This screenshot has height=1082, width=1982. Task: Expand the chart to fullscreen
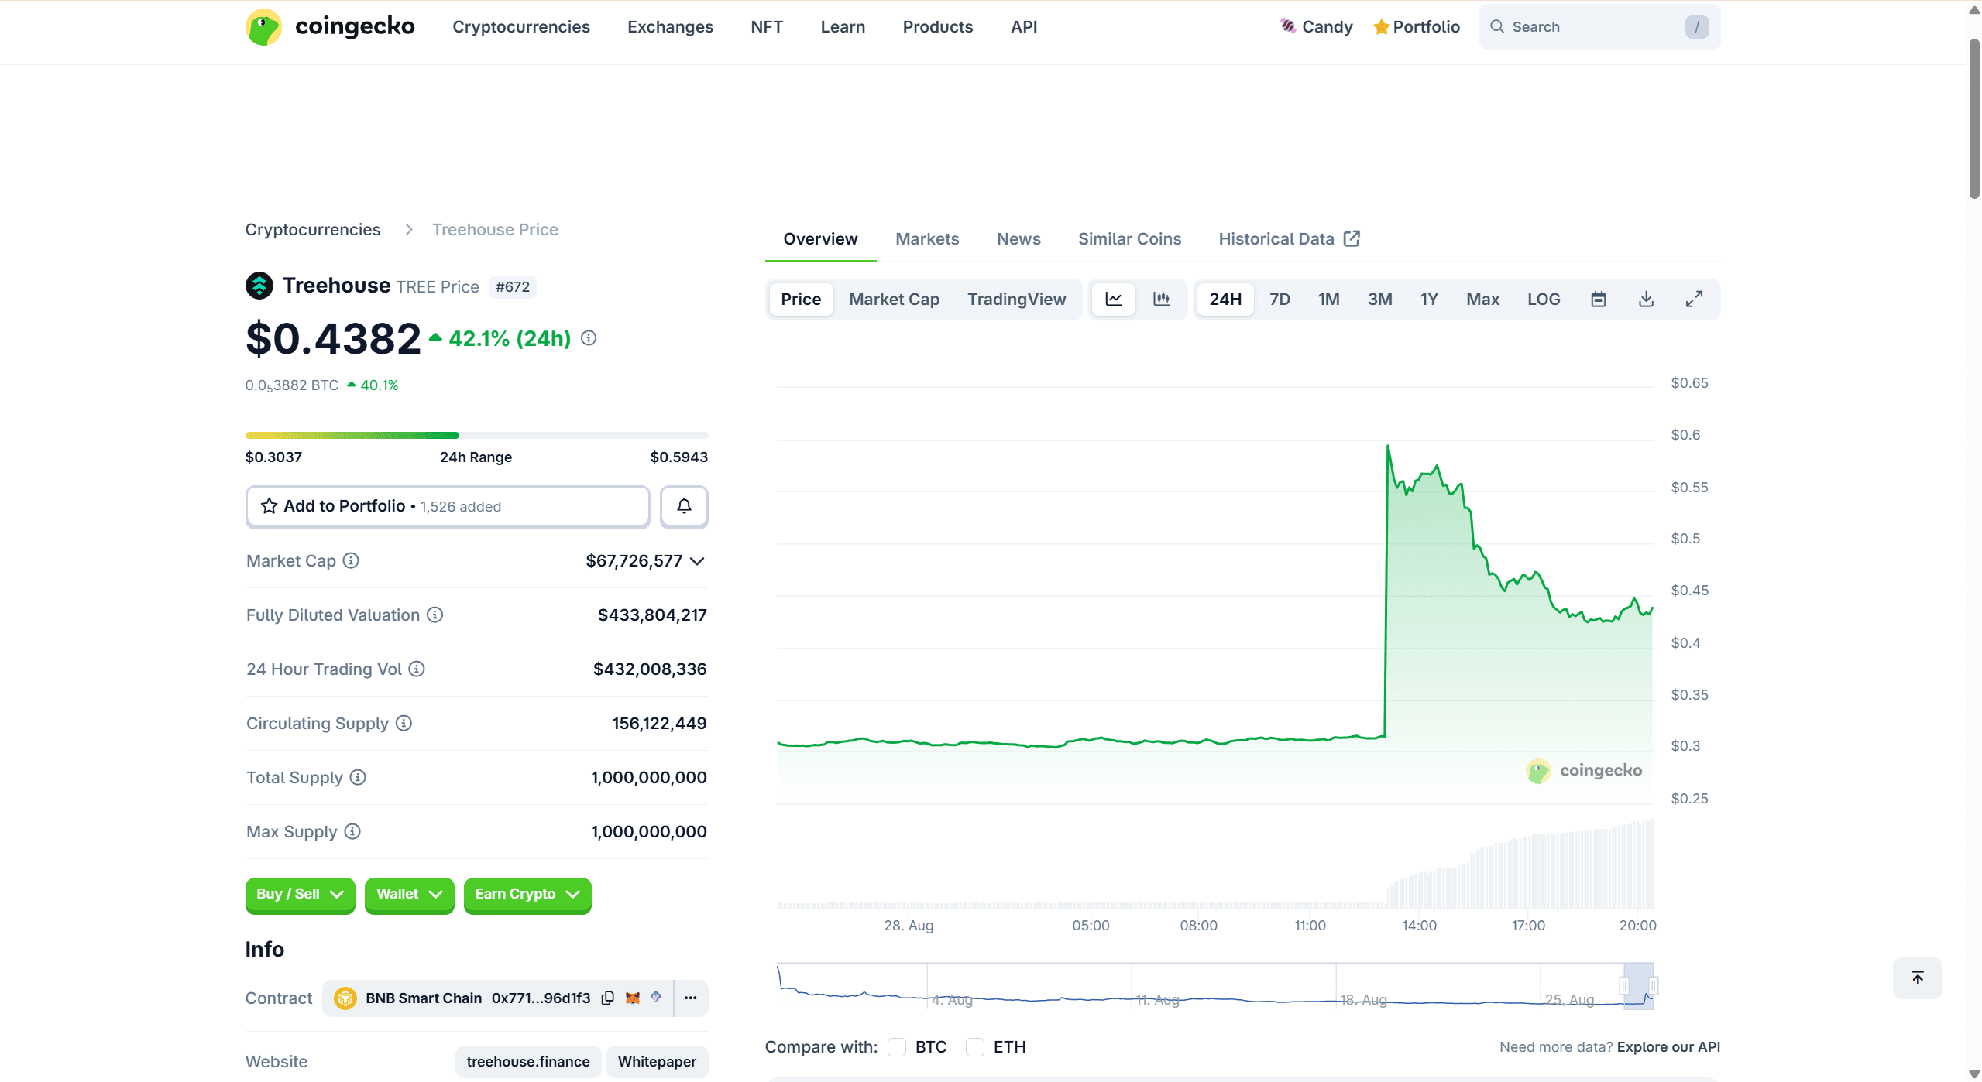(x=1694, y=299)
